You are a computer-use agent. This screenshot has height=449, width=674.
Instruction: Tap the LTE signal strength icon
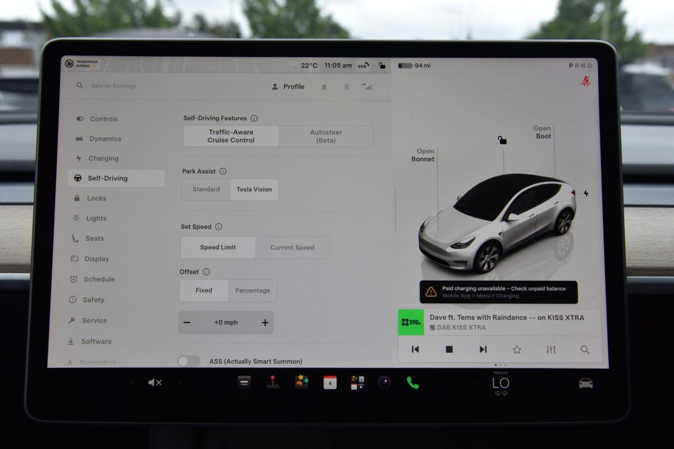click(x=366, y=86)
